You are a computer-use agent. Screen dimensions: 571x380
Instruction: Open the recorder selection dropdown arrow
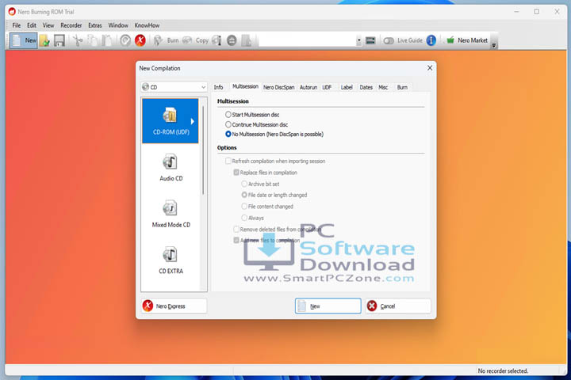(358, 40)
